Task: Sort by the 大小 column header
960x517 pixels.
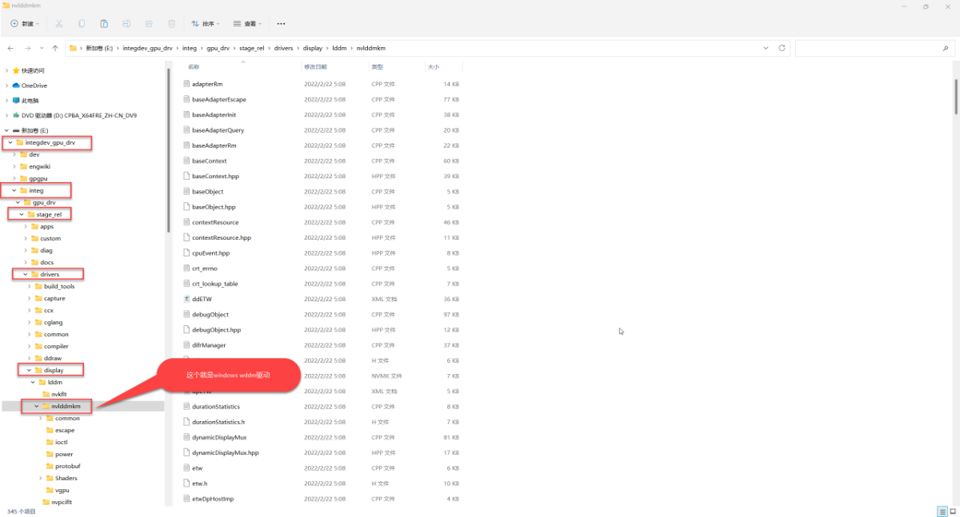Action: [433, 67]
